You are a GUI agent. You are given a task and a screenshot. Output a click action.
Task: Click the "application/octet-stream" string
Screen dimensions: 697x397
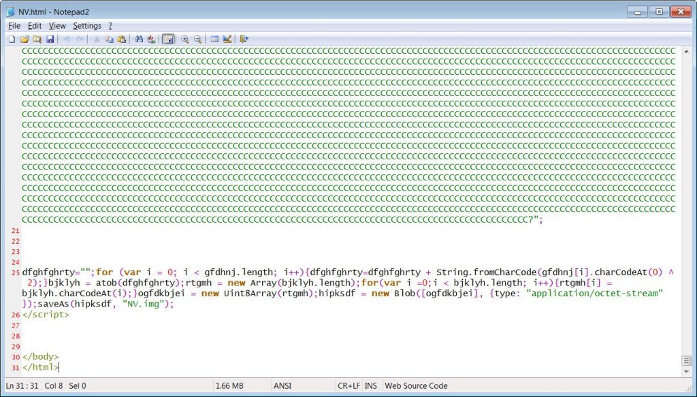click(x=594, y=293)
